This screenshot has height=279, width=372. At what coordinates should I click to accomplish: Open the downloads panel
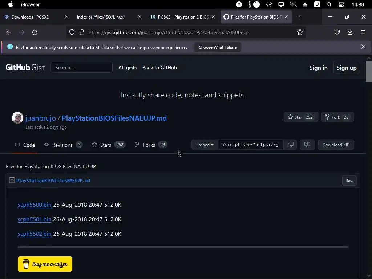pyautogui.click(x=350, y=32)
